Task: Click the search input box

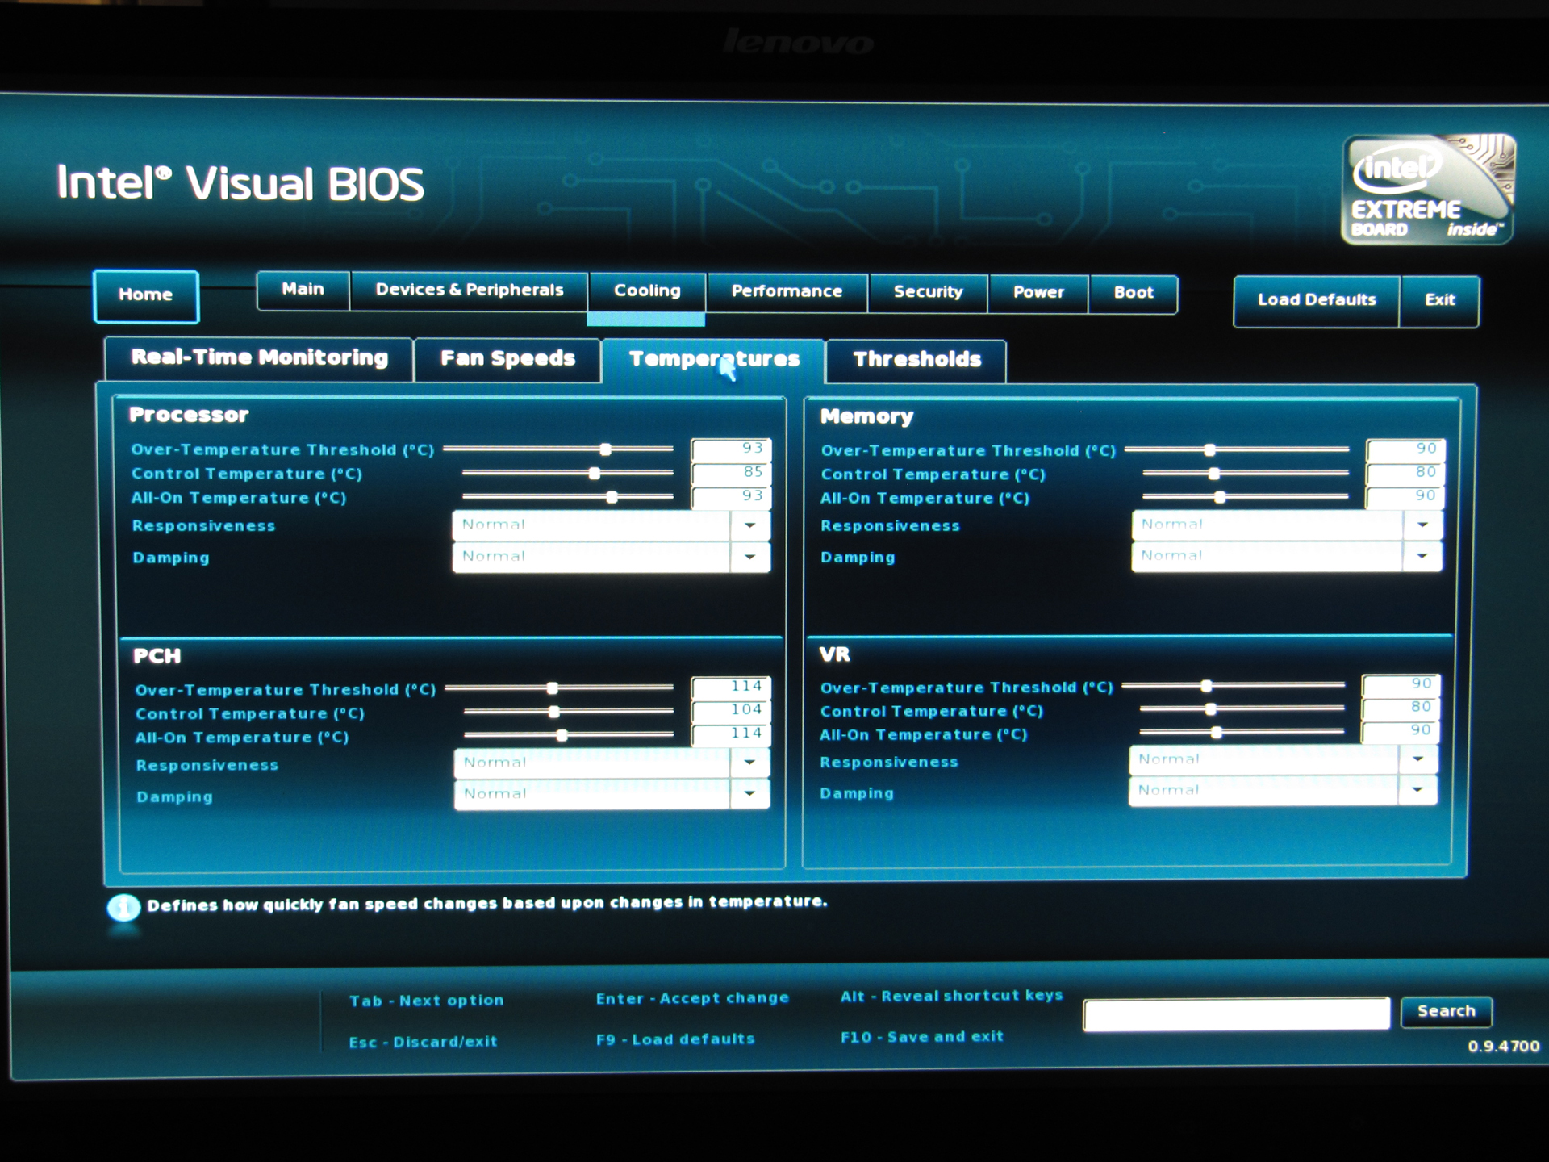Action: (1237, 1014)
